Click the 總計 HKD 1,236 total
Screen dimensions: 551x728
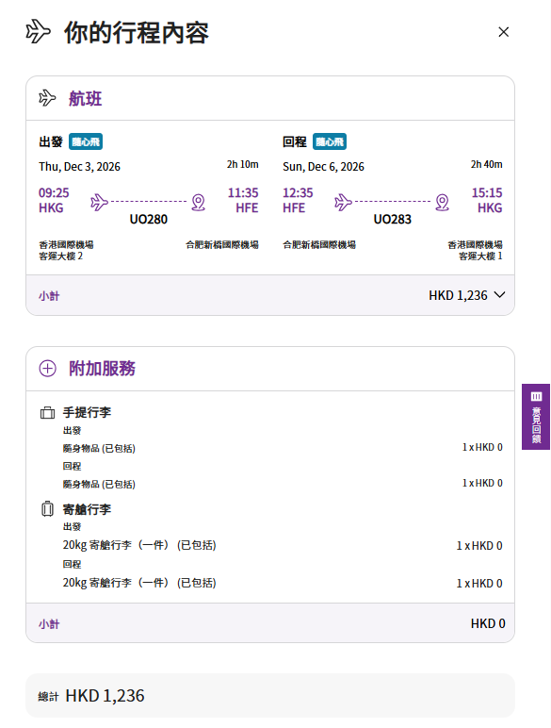point(91,696)
